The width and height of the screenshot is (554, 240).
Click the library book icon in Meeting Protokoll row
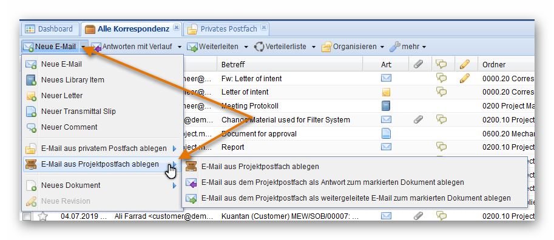click(386, 106)
